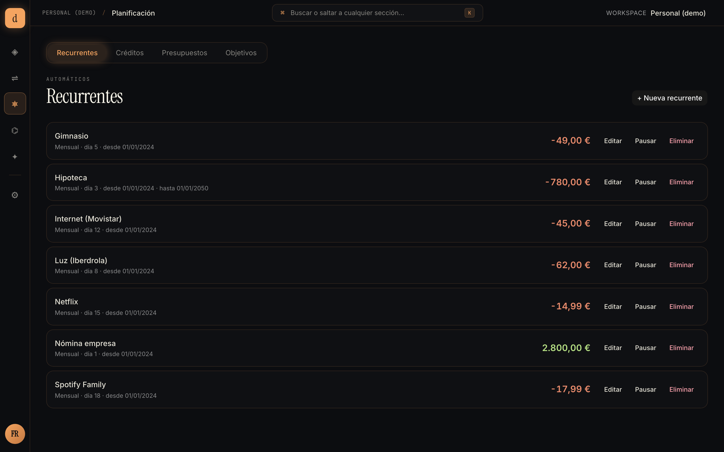Switch to the Créditos tab
This screenshot has height=452, width=724.
(129, 53)
